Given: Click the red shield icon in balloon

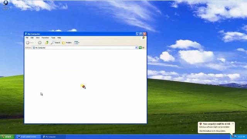Looking at the screenshot, I should [201, 124].
